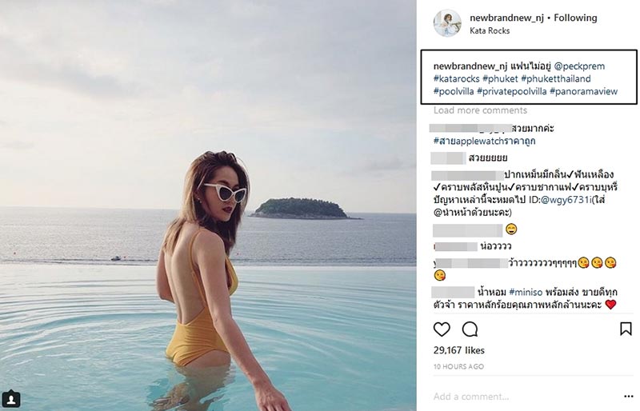The width and height of the screenshot is (640, 411).
Task: Open the #poolvilla hashtag
Action: (x=453, y=91)
